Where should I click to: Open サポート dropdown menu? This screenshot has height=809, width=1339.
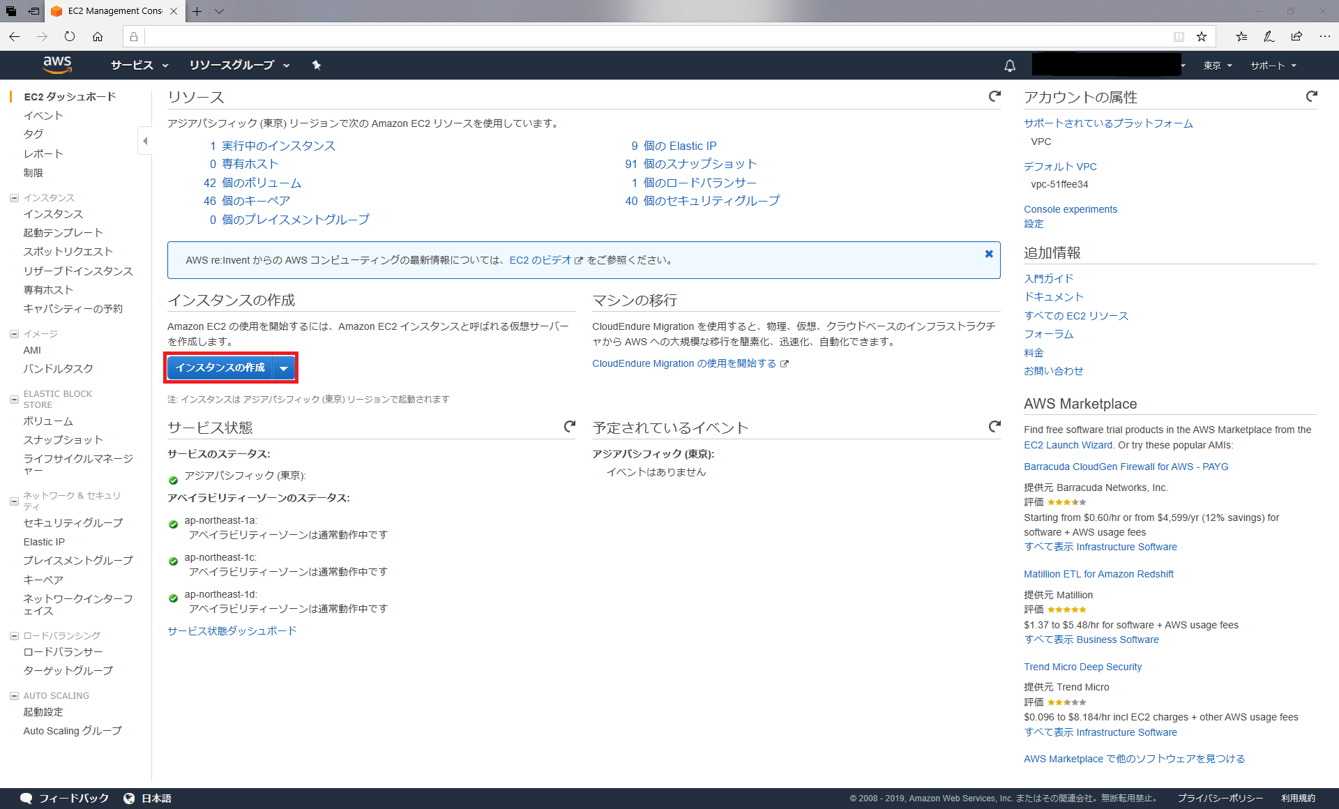tap(1273, 66)
